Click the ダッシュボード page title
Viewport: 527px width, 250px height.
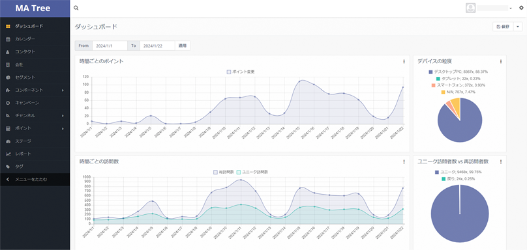click(x=96, y=27)
